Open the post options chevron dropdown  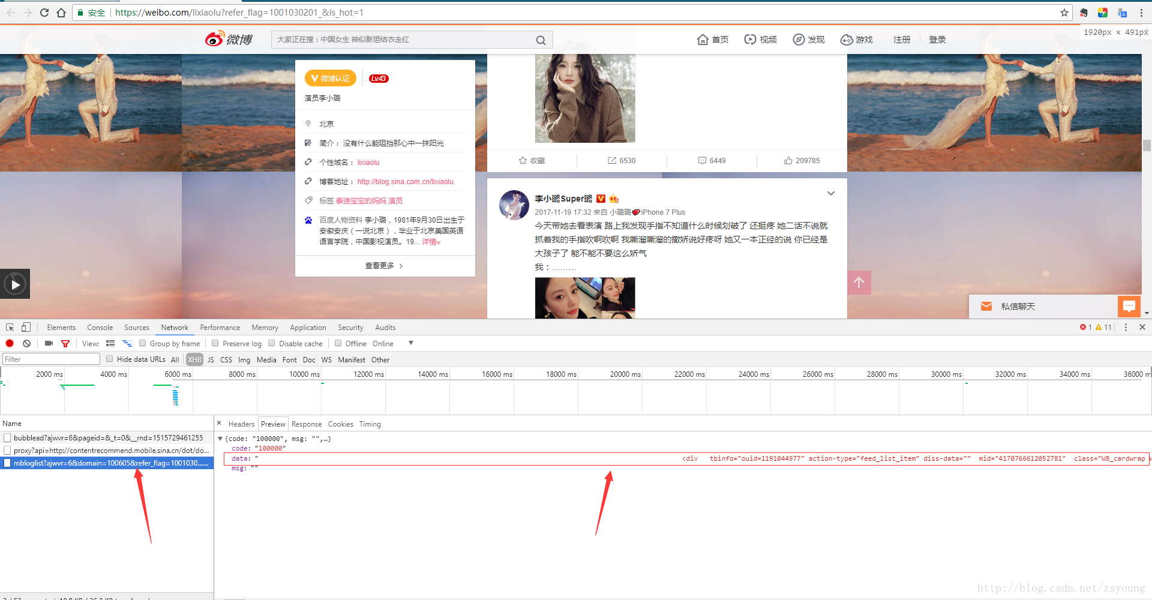click(x=831, y=193)
